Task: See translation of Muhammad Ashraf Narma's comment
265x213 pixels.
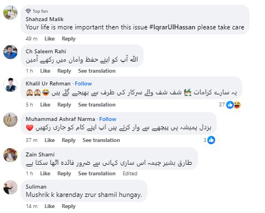Action: [101, 140]
